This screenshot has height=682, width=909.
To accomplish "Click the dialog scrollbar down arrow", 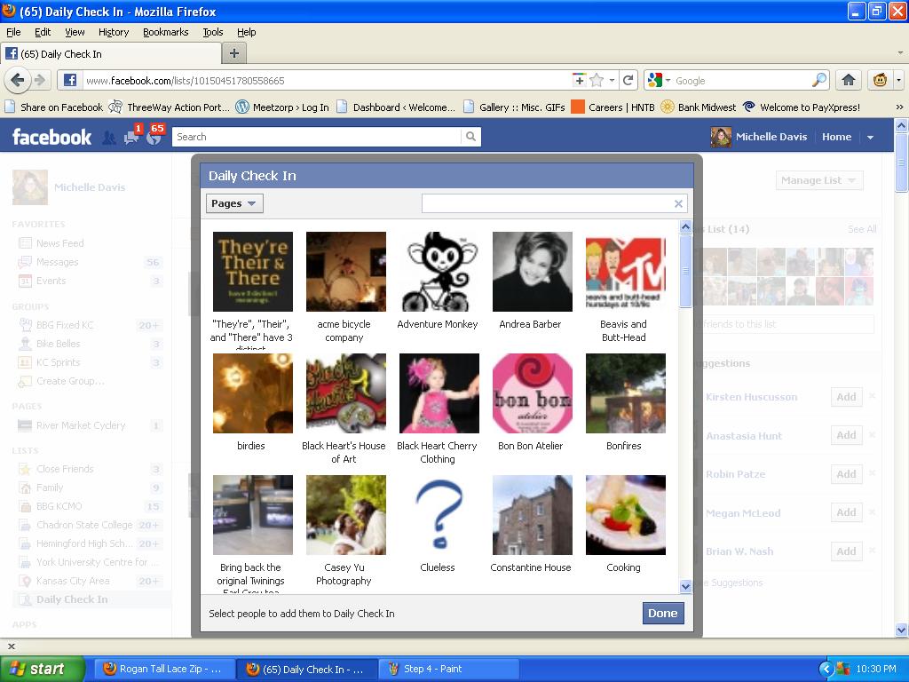I will pyautogui.click(x=685, y=586).
